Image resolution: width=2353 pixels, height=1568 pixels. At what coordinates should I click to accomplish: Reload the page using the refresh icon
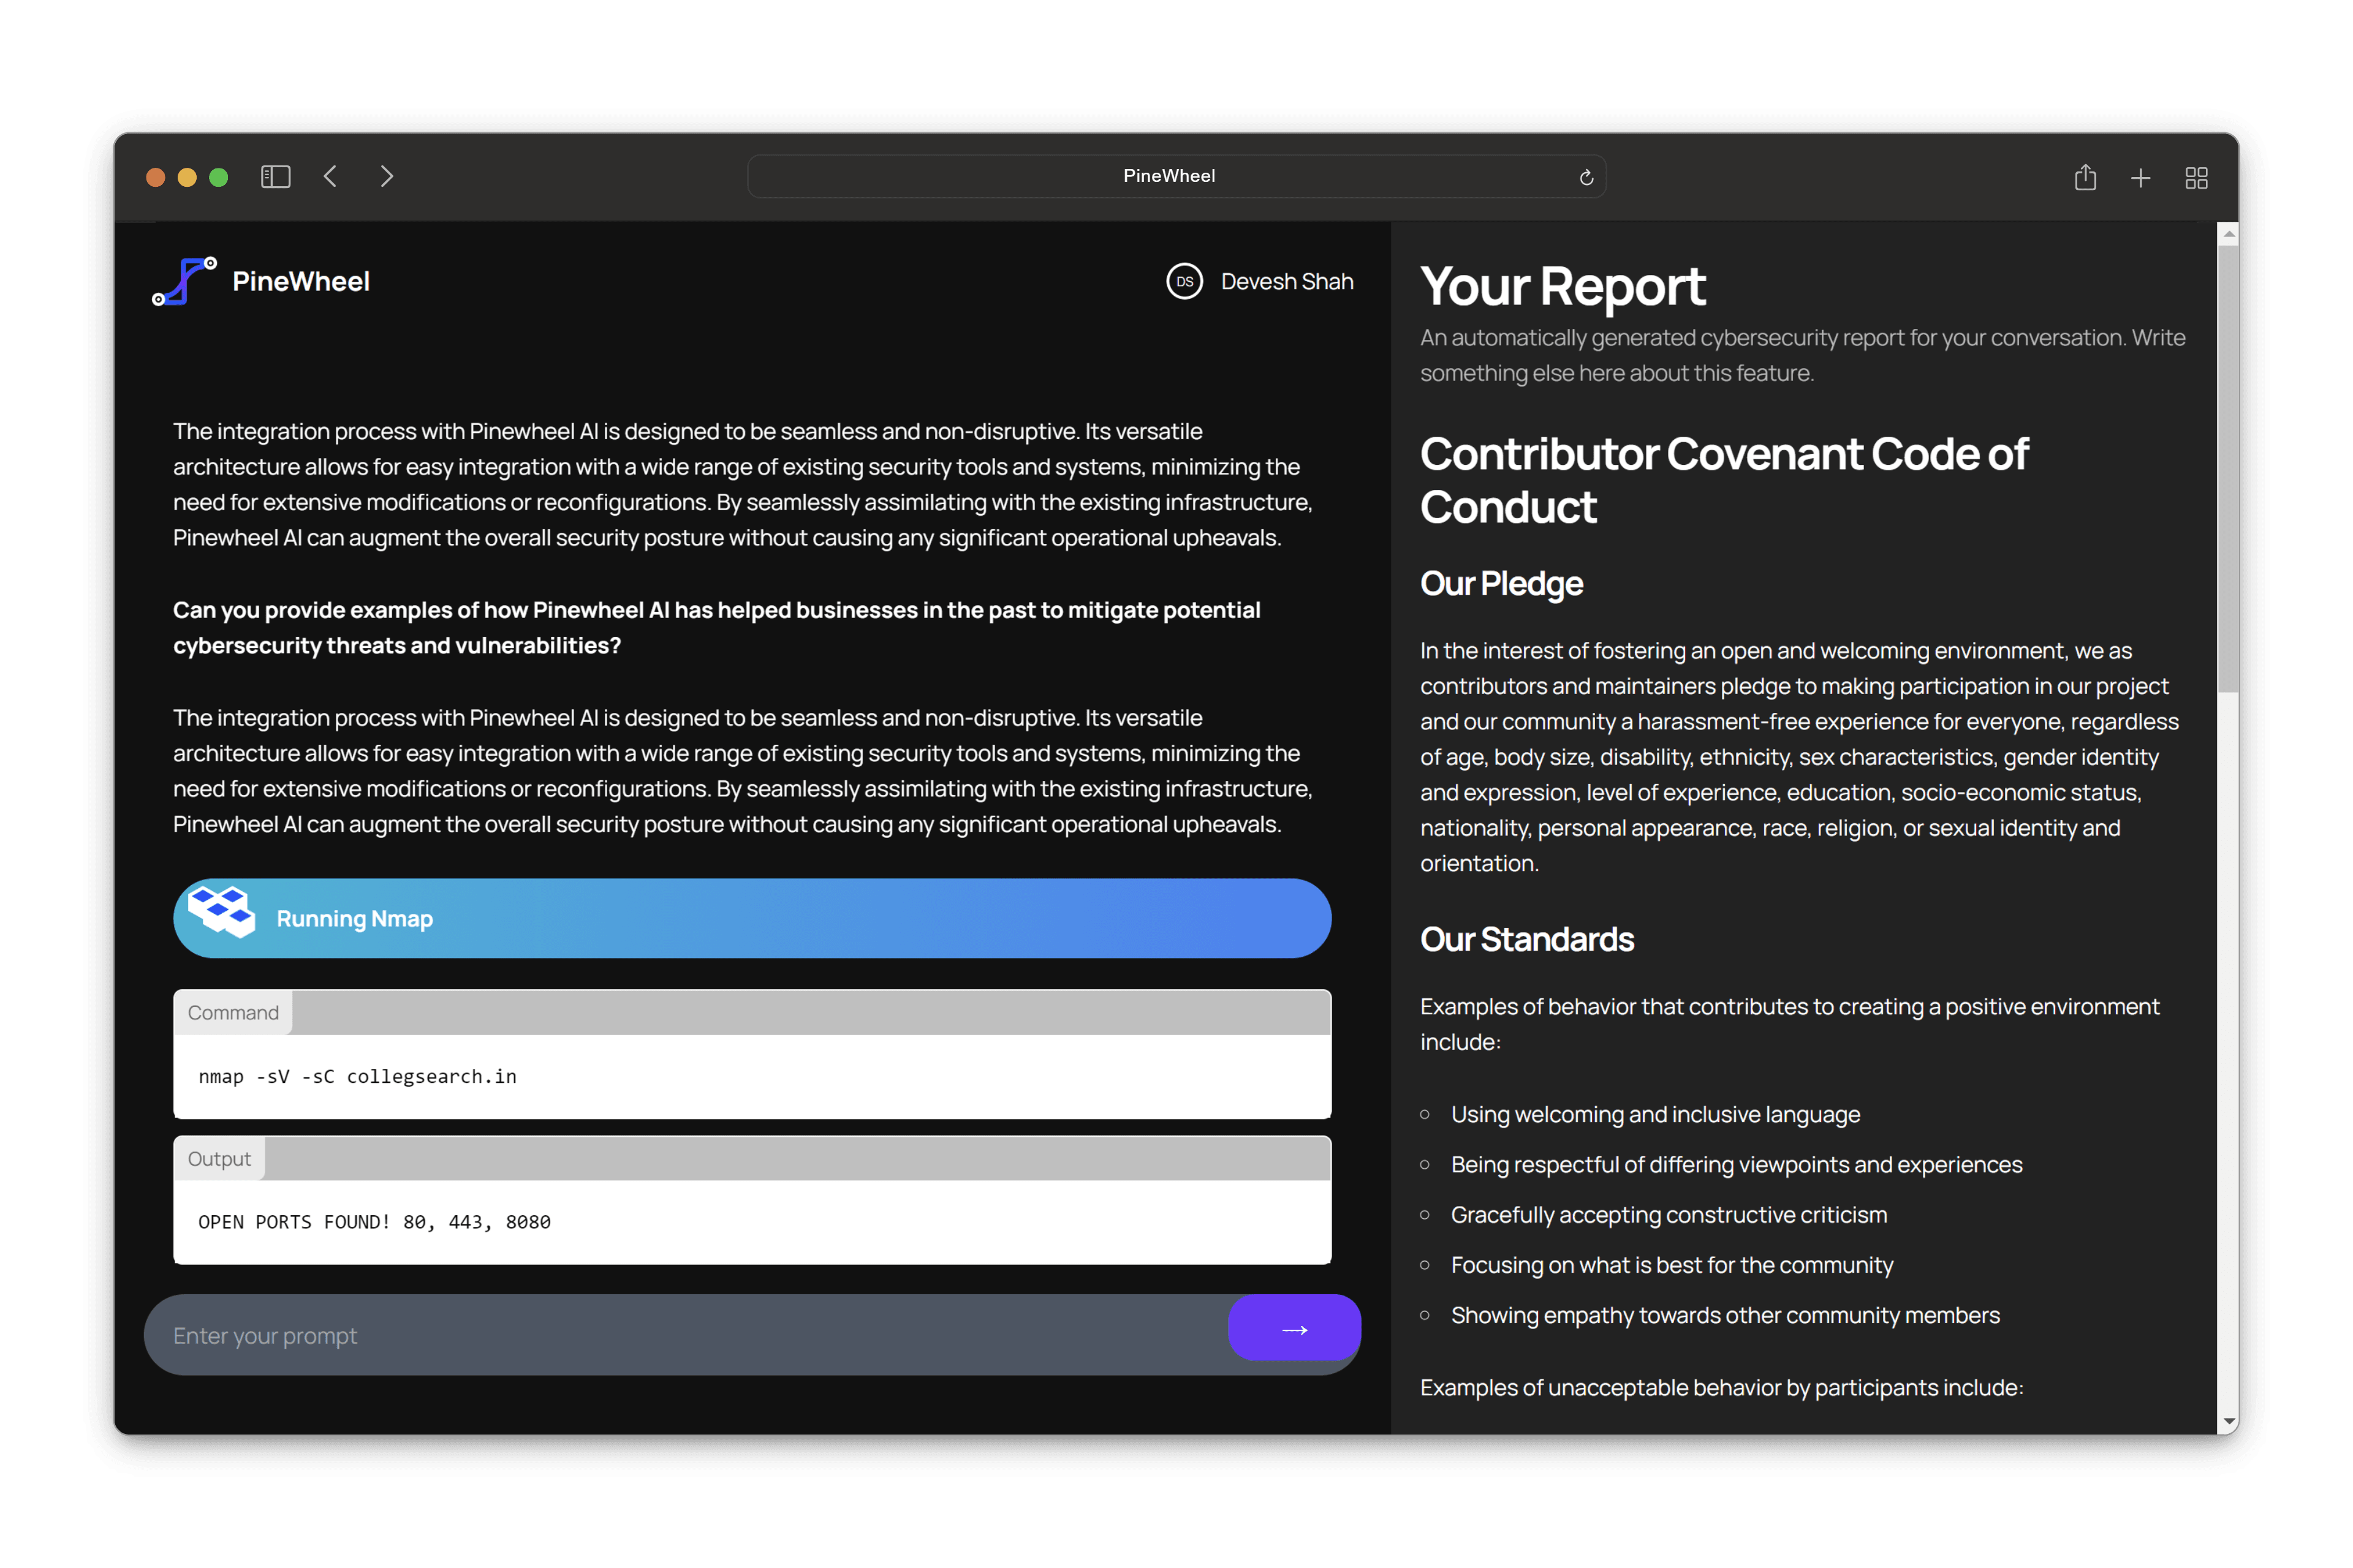click(1586, 177)
